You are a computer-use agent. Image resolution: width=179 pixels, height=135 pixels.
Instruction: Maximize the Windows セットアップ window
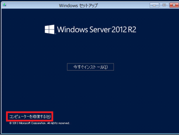coord(164,5)
